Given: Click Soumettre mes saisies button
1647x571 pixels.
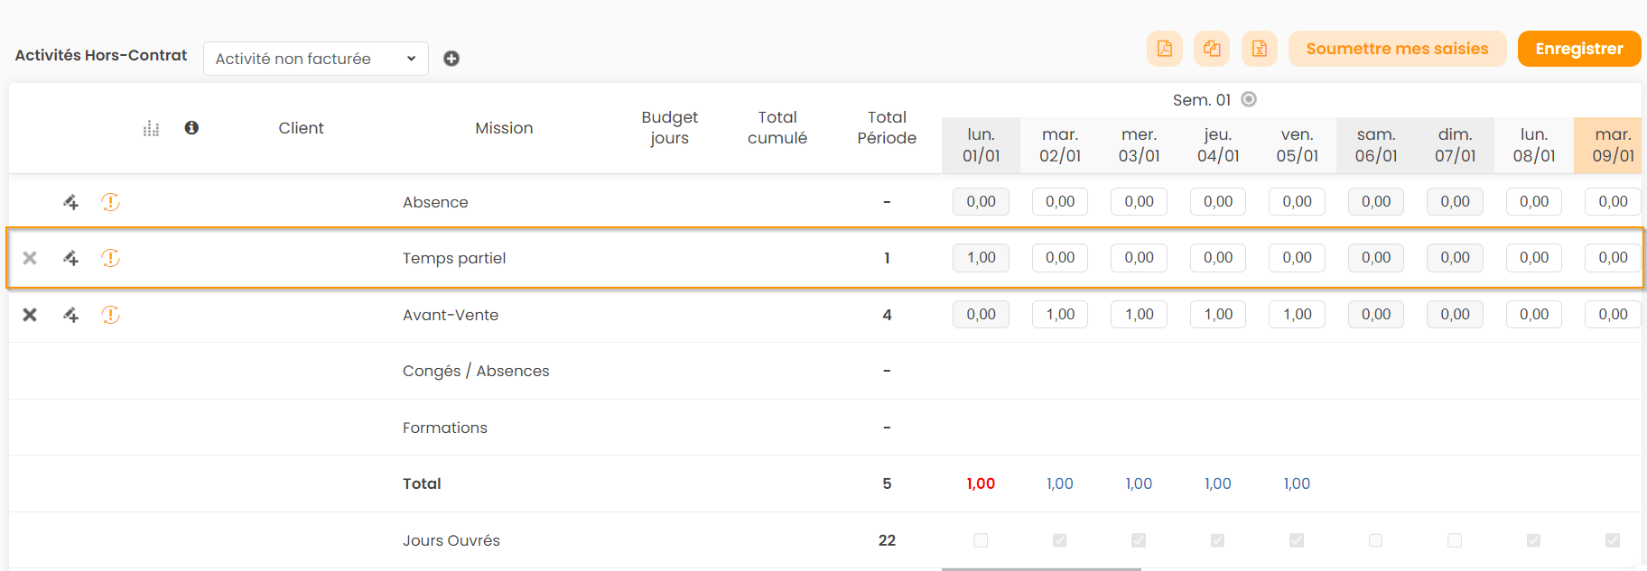Looking at the screenshot, I should click(1396, 49).
